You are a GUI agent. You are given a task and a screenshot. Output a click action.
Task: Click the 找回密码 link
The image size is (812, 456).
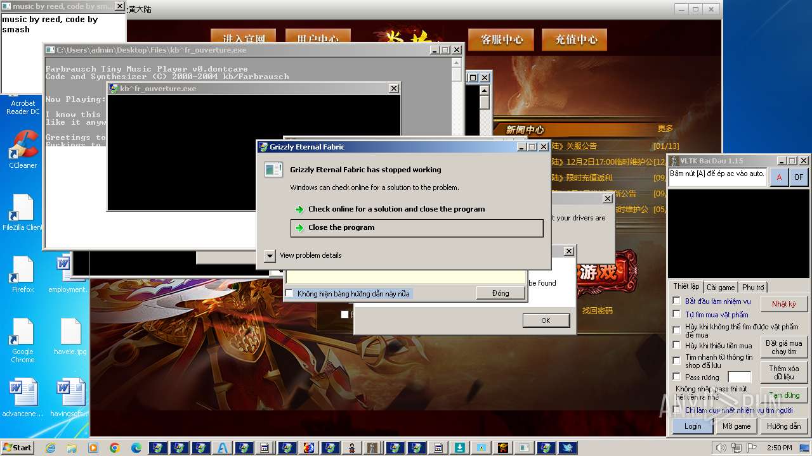tap(598, 311)
